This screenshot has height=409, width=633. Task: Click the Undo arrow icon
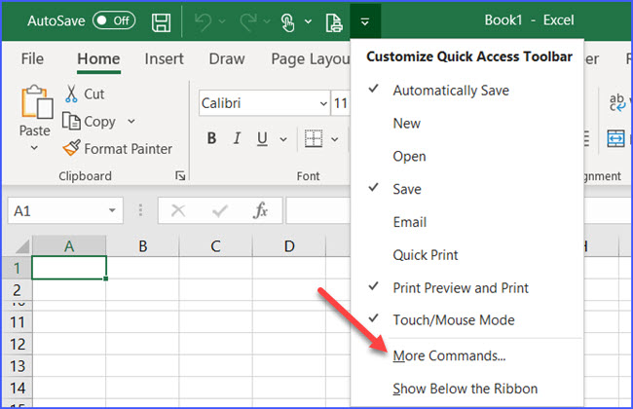click(x=204, y=21)
